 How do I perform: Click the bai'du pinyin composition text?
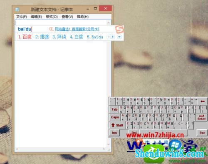pyautogui.click(x=25, y=29)
